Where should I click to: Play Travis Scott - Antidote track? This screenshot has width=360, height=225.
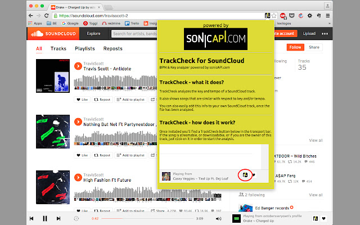tap(78, 66)
